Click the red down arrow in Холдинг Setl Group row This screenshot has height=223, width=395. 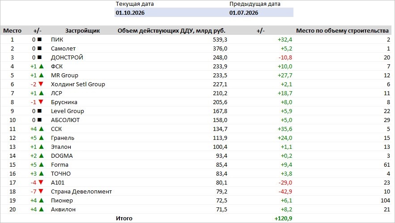pyautogui.click(x=41, y=84)
